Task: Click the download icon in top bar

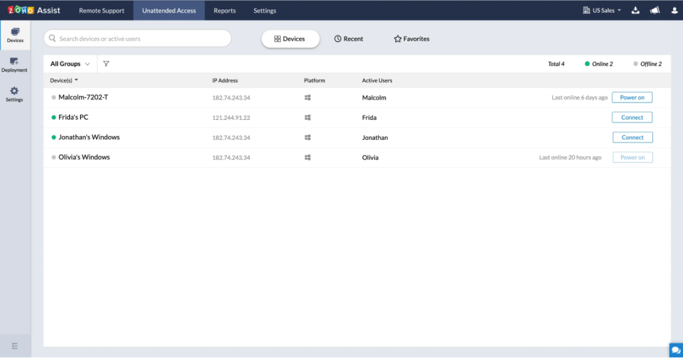Action: (x=636, y=10)
